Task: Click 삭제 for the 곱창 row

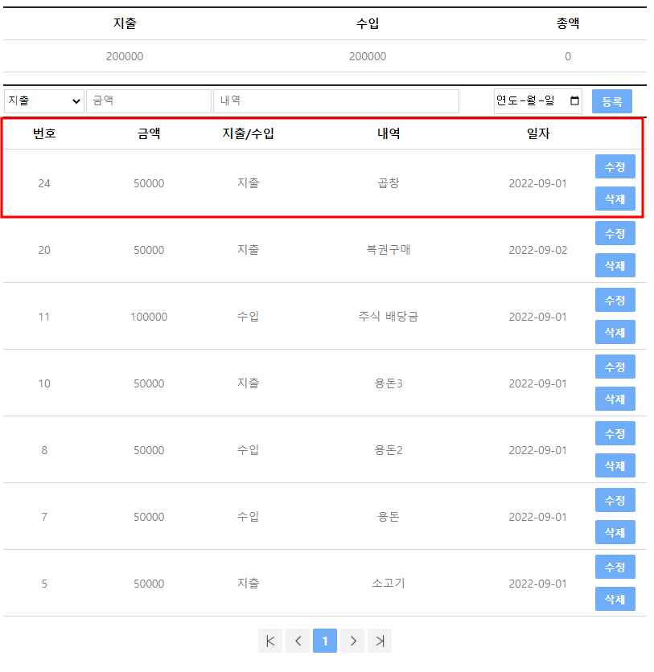Action: click(x=615, y=199)
